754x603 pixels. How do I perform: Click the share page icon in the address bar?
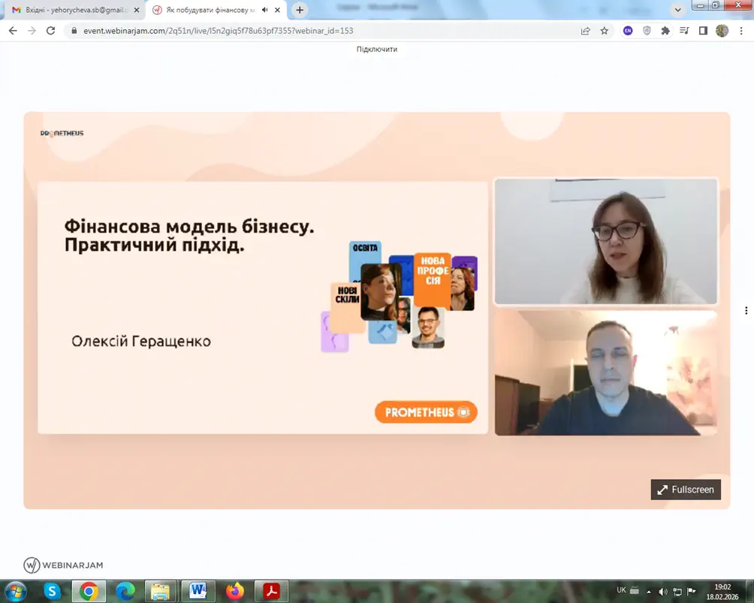tap(585, 31)
